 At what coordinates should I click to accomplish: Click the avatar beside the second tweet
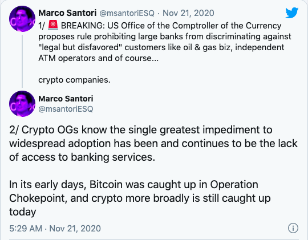[x=22, y=104]
